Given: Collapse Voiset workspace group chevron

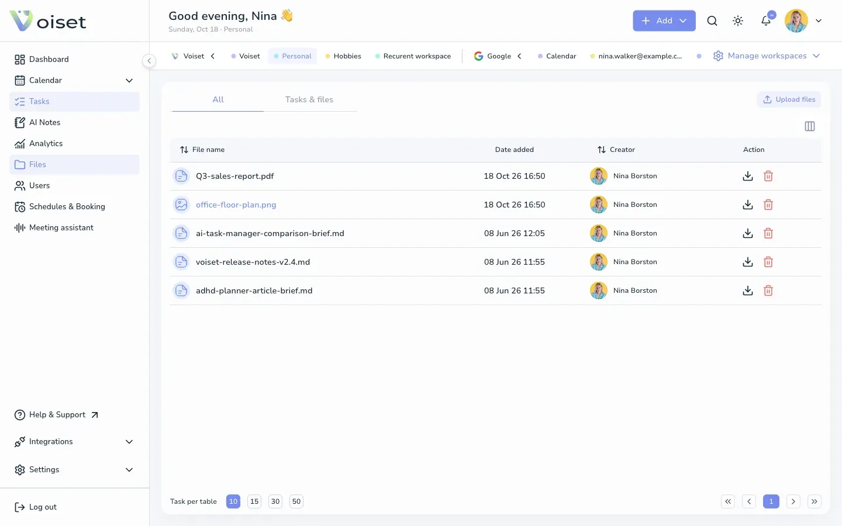Looking at the screenshot, I should coord(213,56).
